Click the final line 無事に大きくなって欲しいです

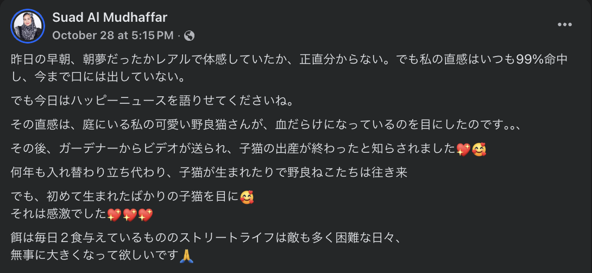(95, 255)
